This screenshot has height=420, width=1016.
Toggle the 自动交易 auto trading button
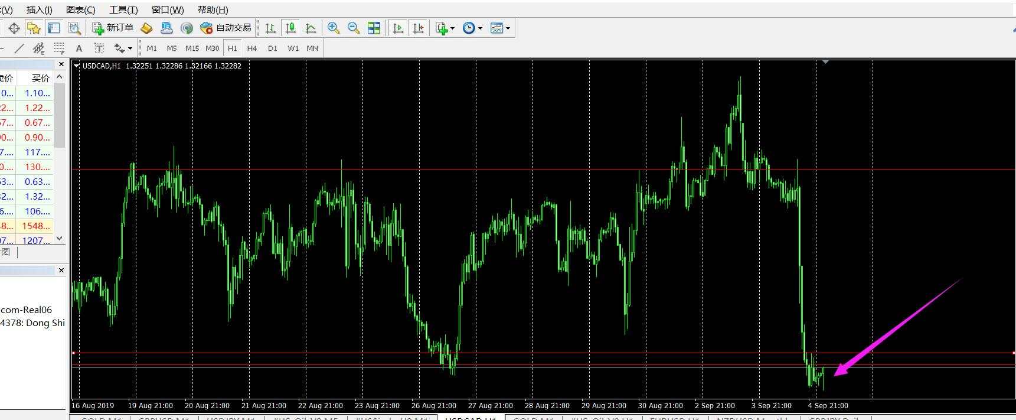point(226,28)
